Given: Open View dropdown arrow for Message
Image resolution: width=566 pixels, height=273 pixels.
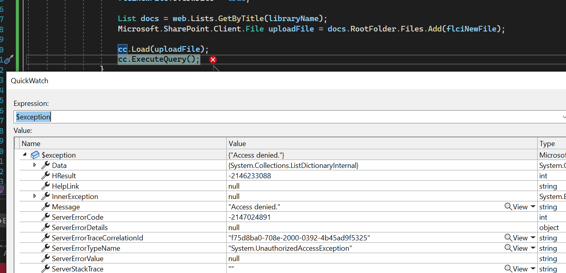Looking at the screenshot, I should point(533,207).
